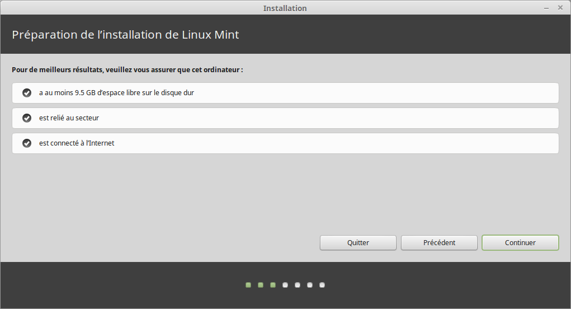Close the Installation window
The image size is (571, 309).
(x=560, y=8)
